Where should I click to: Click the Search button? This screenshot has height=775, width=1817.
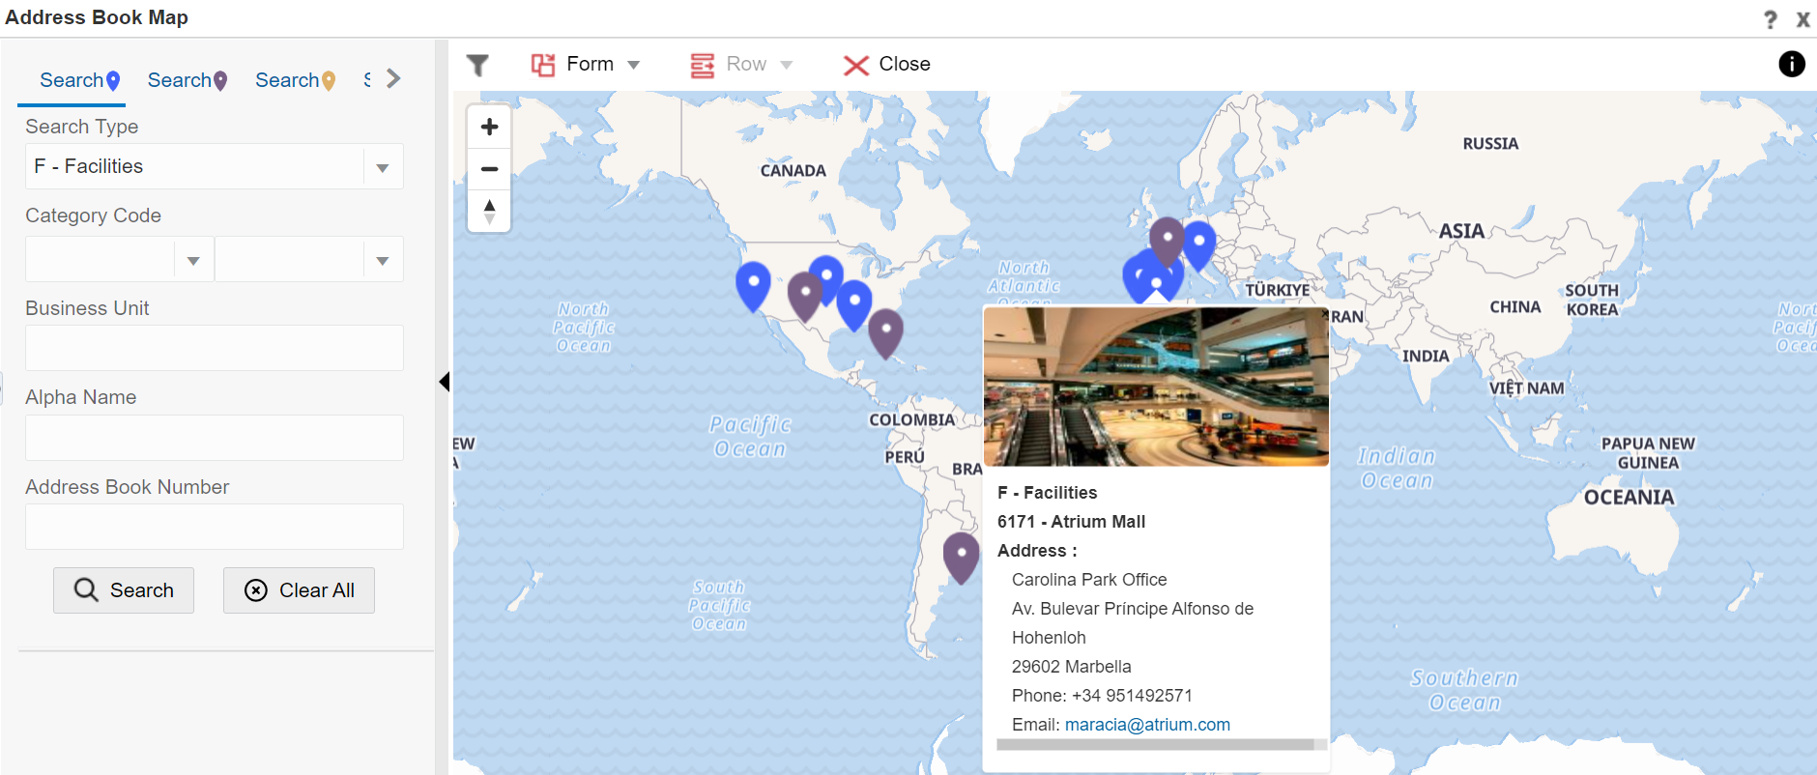[x=124, y=590]
